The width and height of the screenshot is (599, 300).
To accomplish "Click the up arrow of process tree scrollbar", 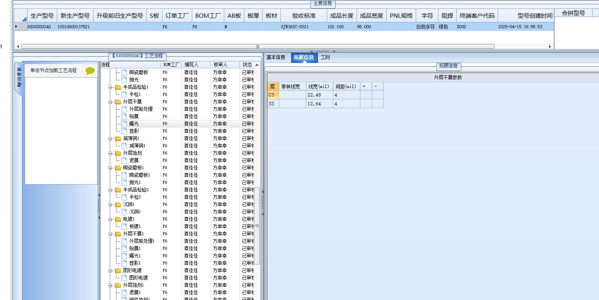I will tap(257, 65).
